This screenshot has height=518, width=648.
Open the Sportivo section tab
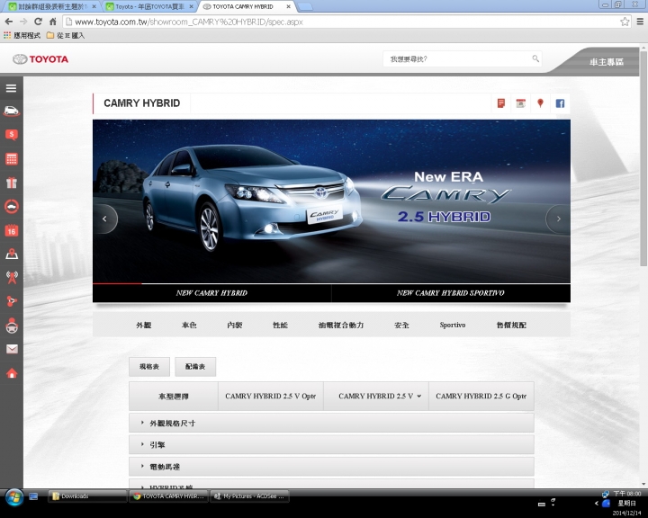(453, 325)
